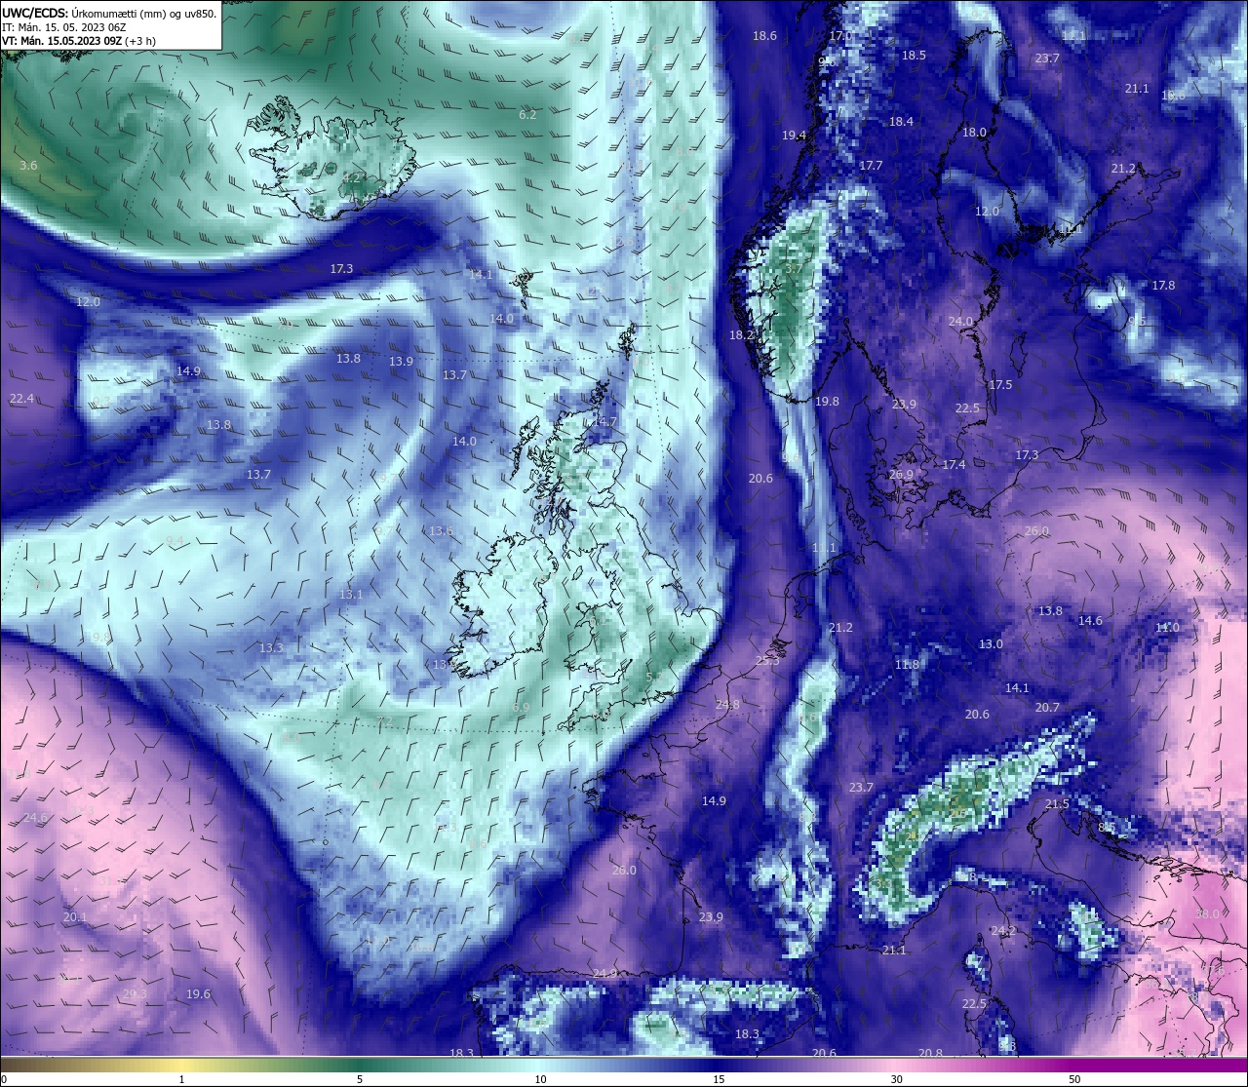Screen dimensions: 1248x1087
Task: Click the 18.6 value label
Action: [x=764, y=36]
